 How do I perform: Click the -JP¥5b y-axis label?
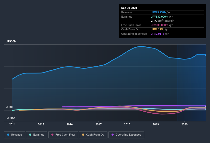point(10,118)
